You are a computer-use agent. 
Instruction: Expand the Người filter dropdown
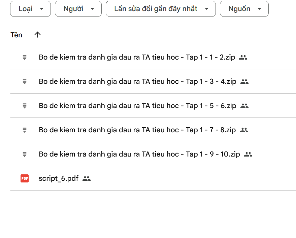(78, 9)
